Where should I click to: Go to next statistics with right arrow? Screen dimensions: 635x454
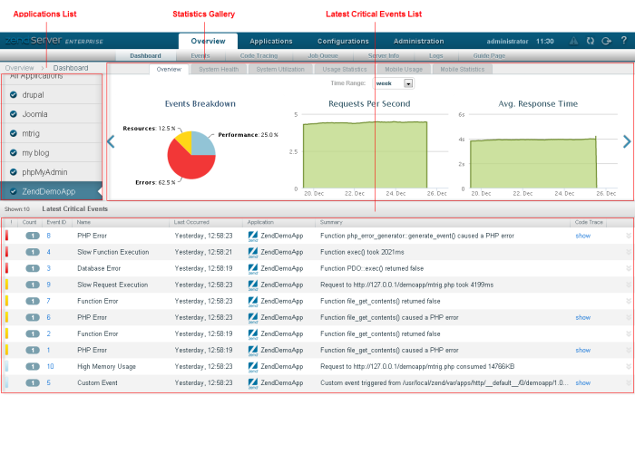626,141
